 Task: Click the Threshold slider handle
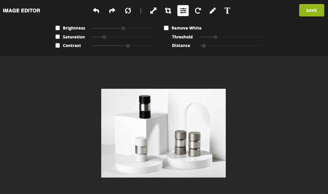pos(215,37)
